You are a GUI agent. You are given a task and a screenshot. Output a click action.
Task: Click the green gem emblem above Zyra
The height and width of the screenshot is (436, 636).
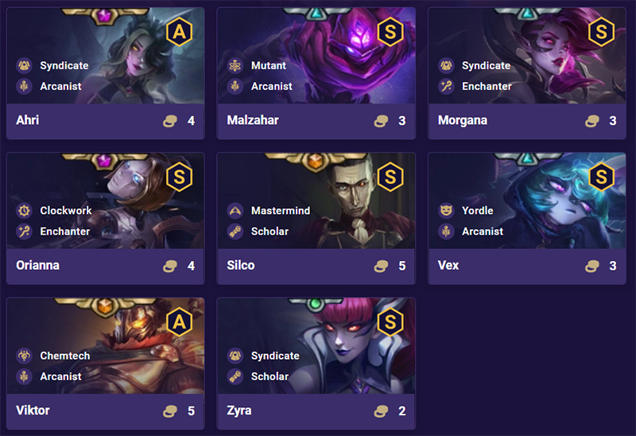click(316, 304)
